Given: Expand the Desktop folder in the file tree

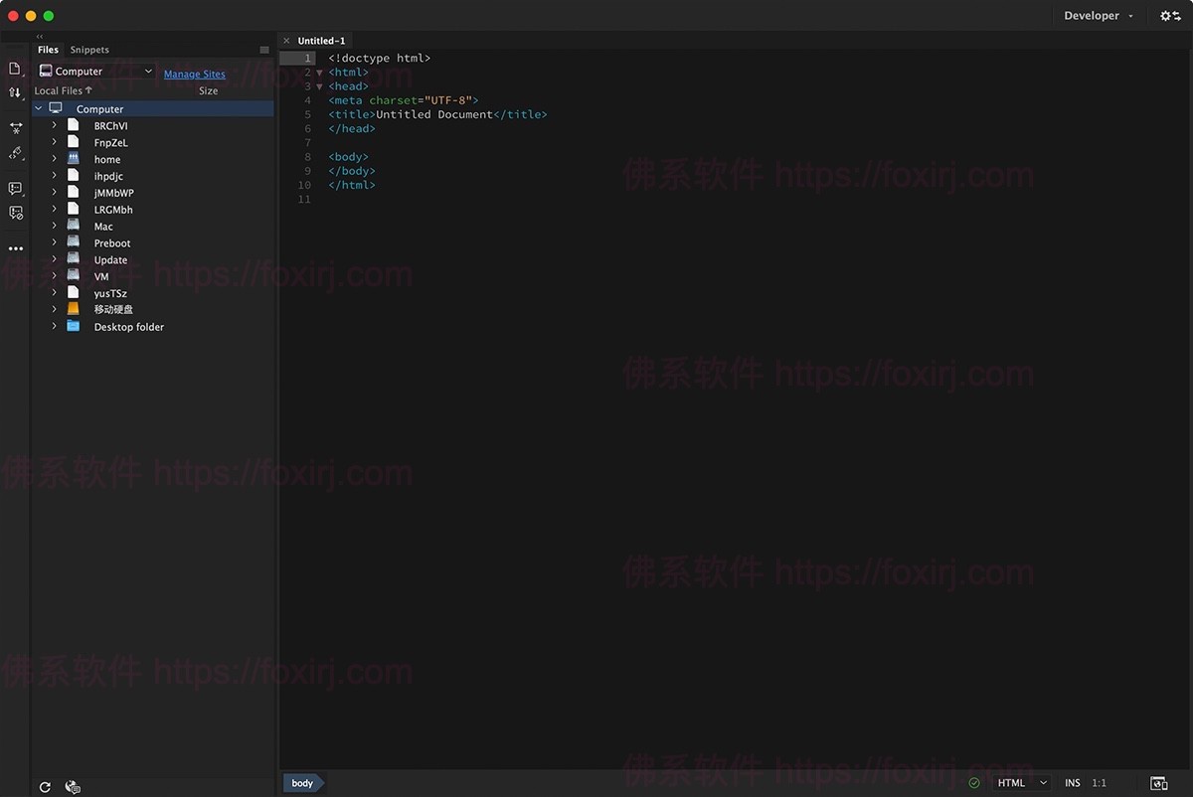Looking at the screenshot, I should click(x=55, y=326).
